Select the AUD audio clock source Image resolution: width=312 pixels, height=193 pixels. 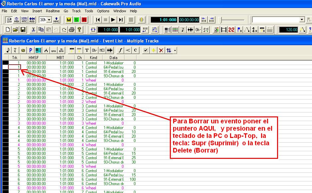tap(32, 20)
